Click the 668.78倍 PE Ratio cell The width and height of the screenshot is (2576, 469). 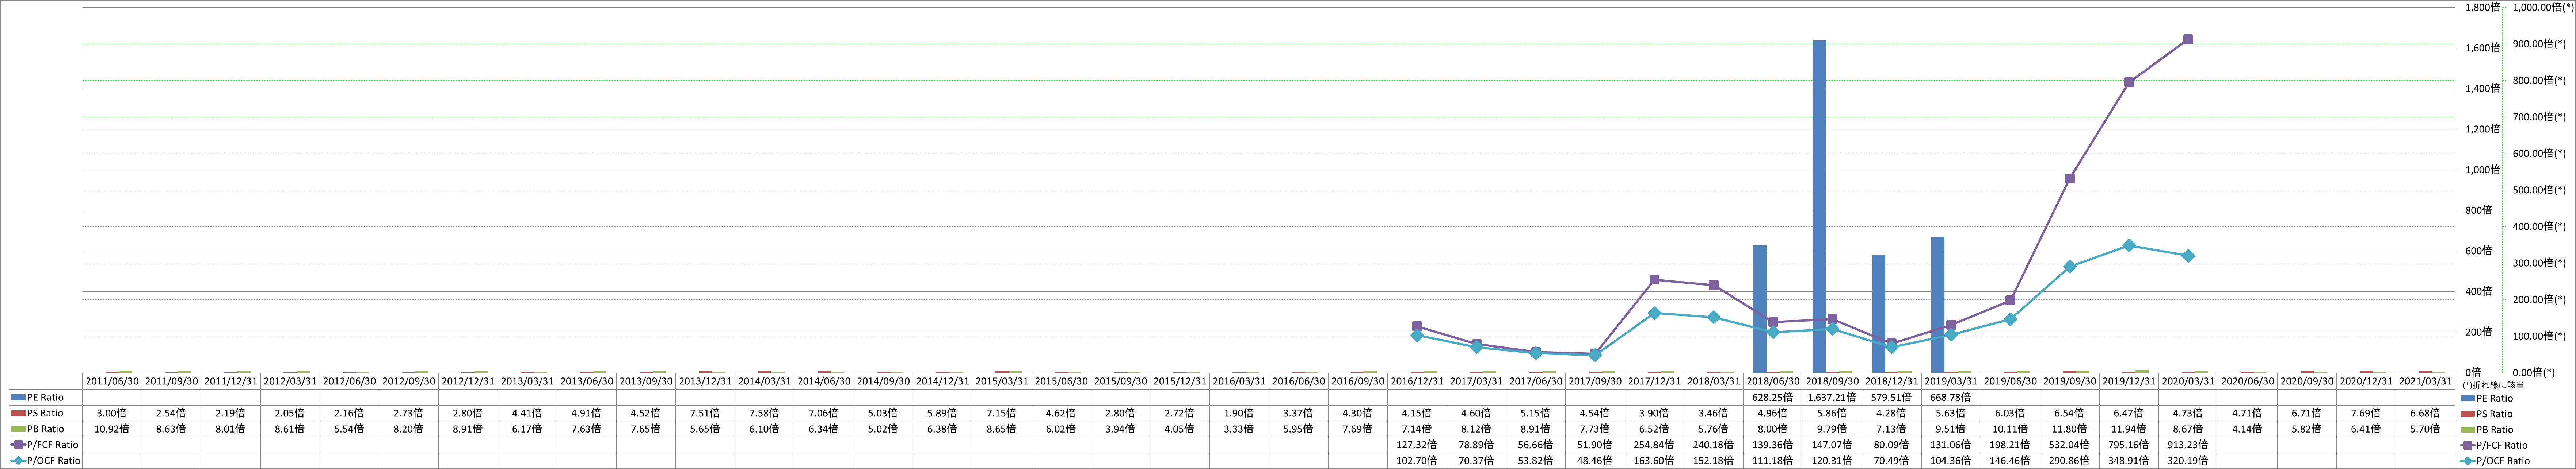point(1951,397)
